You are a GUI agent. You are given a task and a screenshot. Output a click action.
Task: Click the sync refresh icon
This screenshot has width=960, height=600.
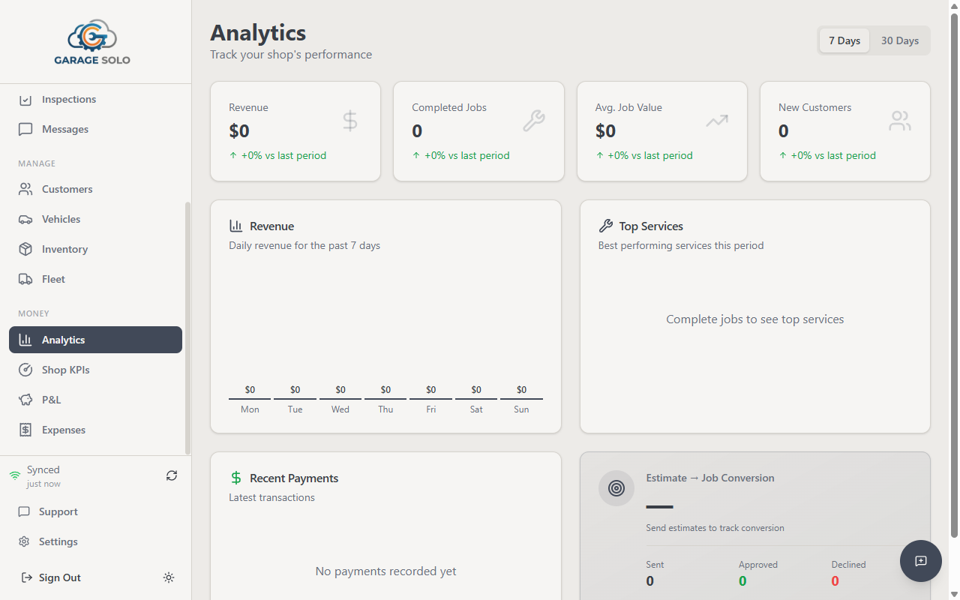(172, 475)
